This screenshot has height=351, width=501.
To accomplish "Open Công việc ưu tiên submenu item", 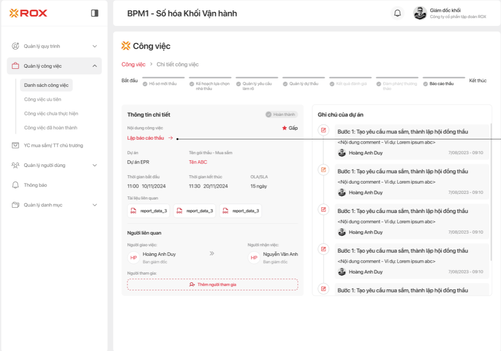I will (x=42, y=99).
